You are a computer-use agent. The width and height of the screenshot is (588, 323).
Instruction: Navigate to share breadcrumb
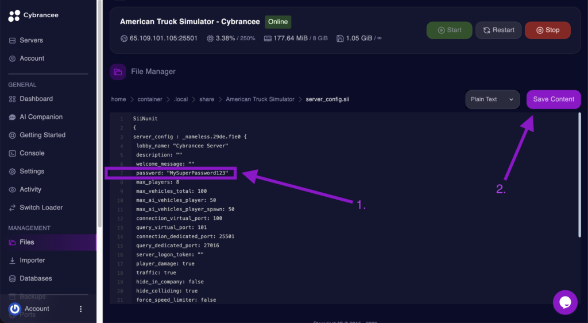207,99
